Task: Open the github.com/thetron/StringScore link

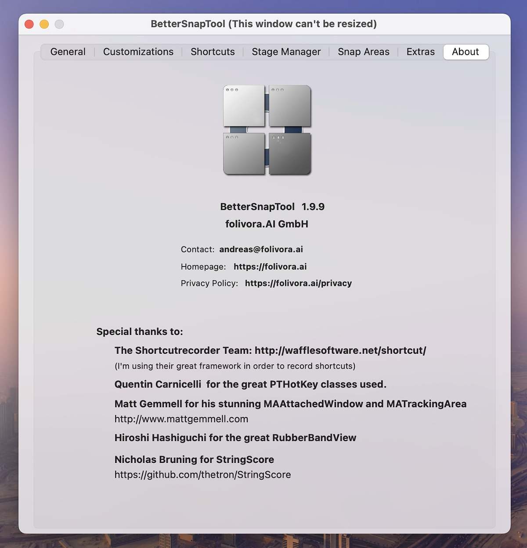Action: [203, 475]
